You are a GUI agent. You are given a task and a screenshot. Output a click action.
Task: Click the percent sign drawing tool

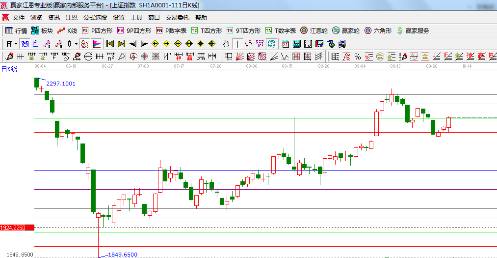tap(357, 57)
